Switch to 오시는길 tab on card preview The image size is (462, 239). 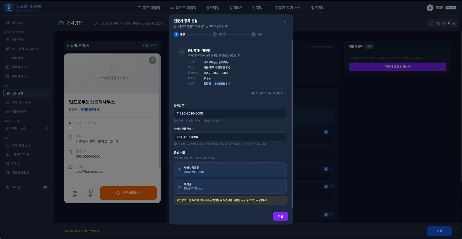90,123
